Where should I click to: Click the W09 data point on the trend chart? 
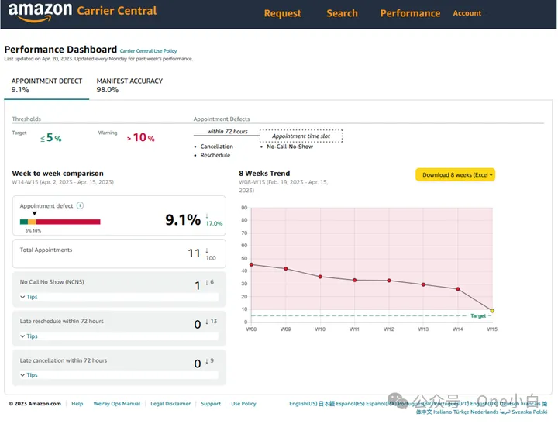point(286,269)
